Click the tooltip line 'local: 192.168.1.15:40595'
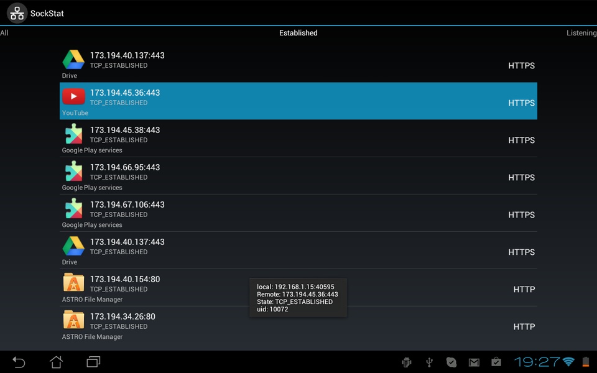This screenshot has width=597, height=373. click(295, 287)
